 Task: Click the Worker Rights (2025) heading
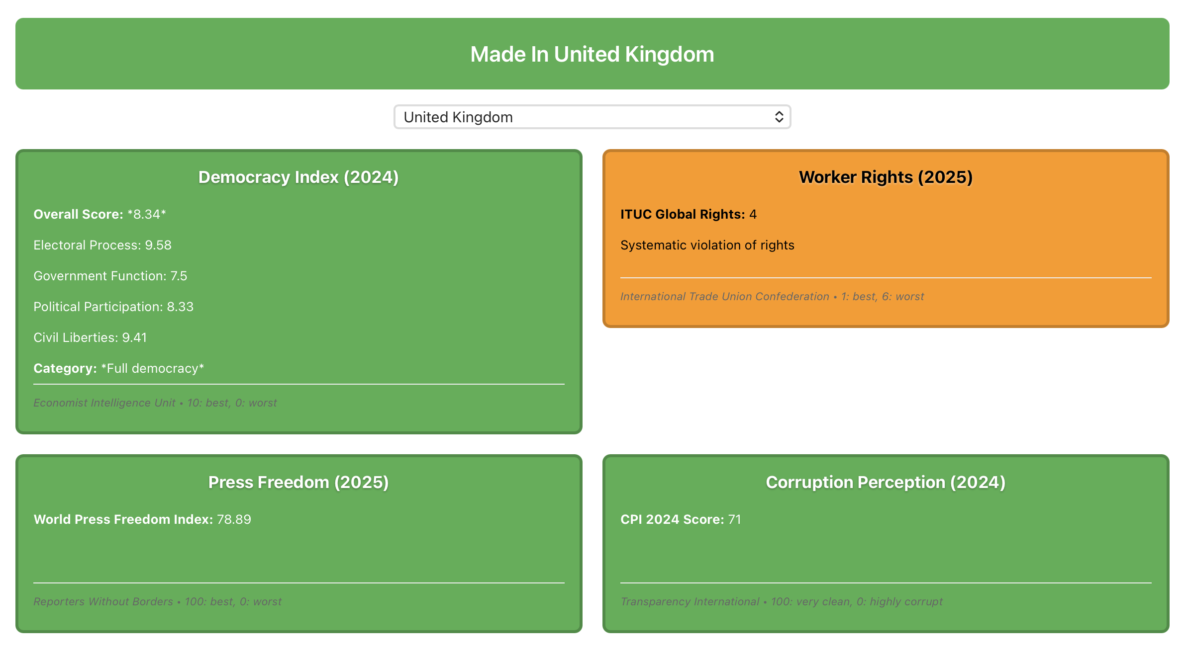click(x=886, y=177)
